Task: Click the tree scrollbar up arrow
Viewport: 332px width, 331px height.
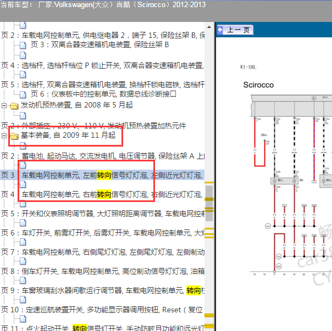Action: pos(209,27)
